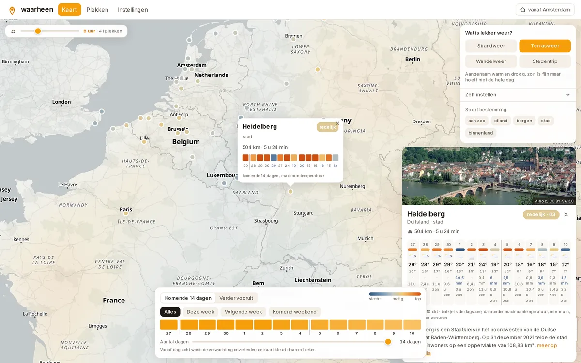
Task: Filter days by Deze week
Action: coord(200,312)
